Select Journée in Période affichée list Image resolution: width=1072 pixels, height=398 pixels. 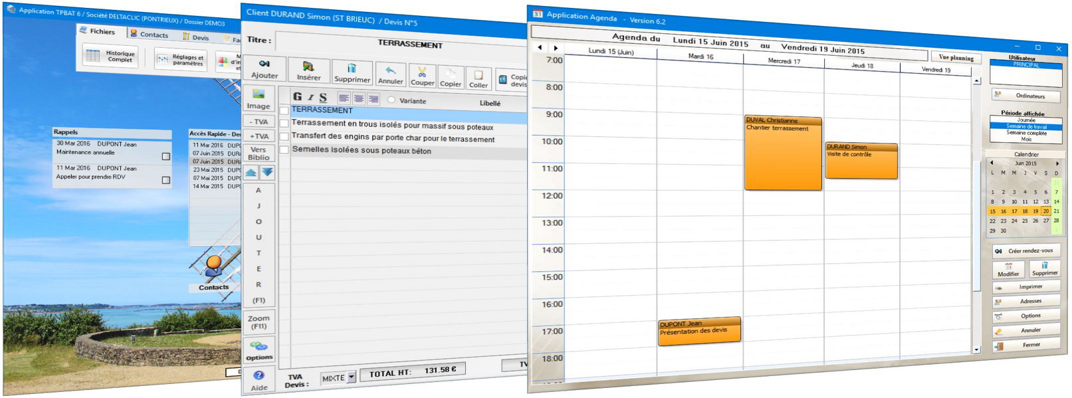click(x=1025, y=120)
